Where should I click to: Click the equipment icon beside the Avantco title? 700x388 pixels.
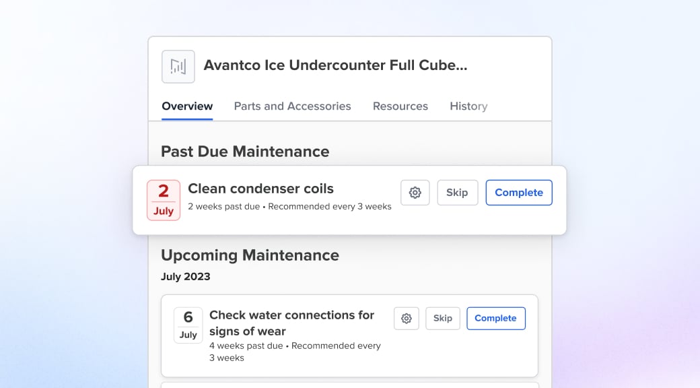click(178, 66)
